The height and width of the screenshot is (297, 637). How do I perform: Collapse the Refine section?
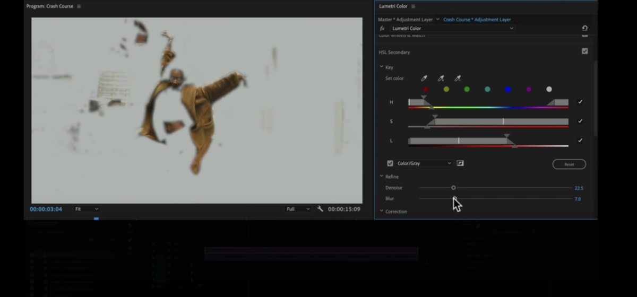tap(381, 177)
